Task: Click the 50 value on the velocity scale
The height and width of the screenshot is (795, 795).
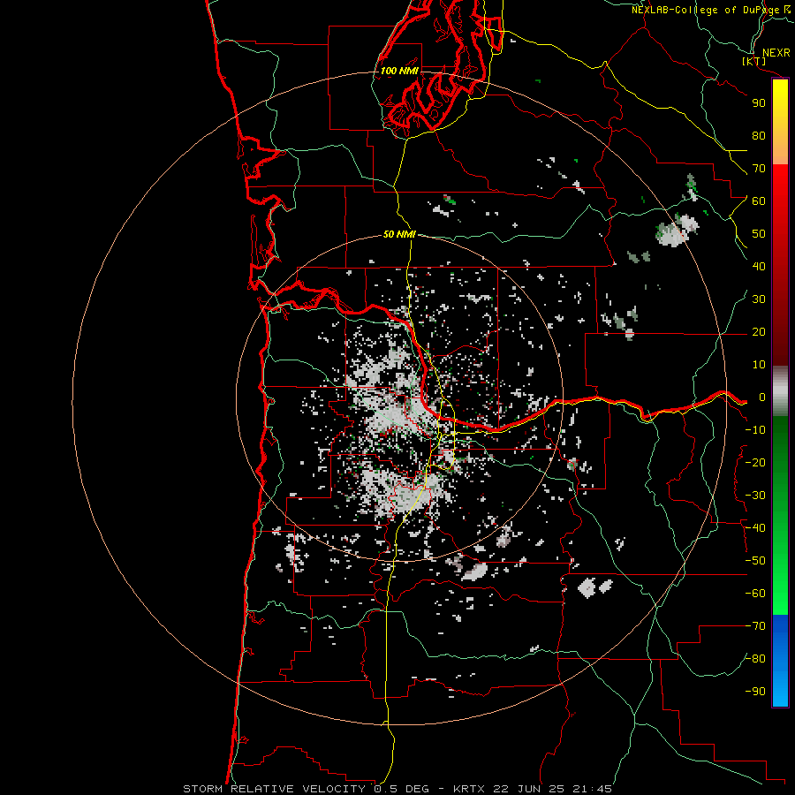Action: (x=759, y=234)
